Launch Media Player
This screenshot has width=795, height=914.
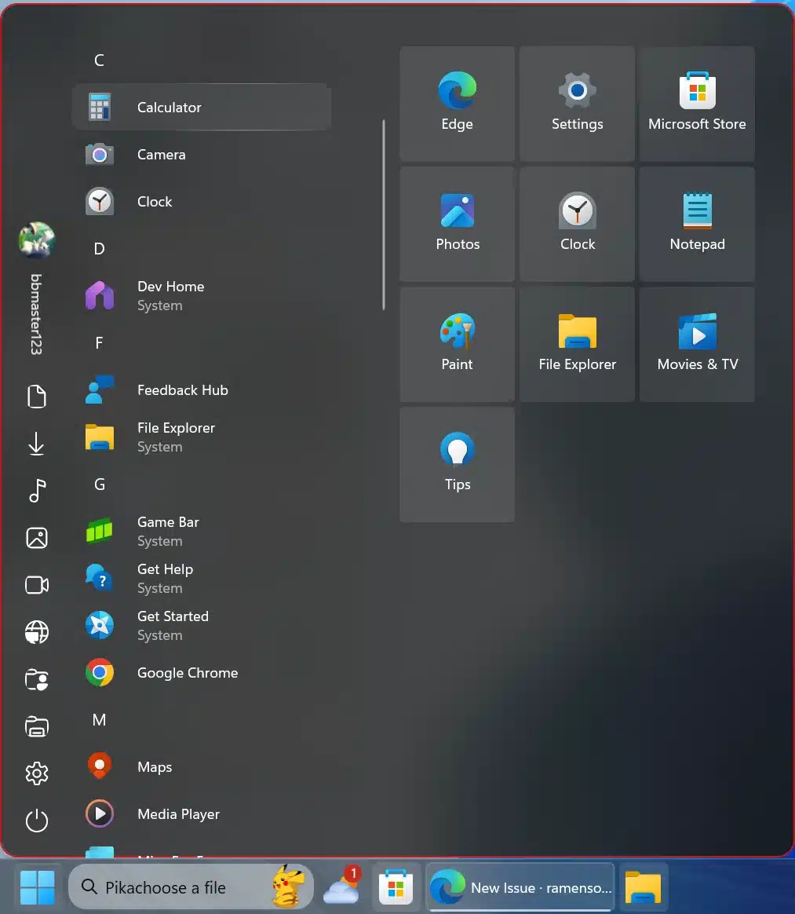point(202,814)
